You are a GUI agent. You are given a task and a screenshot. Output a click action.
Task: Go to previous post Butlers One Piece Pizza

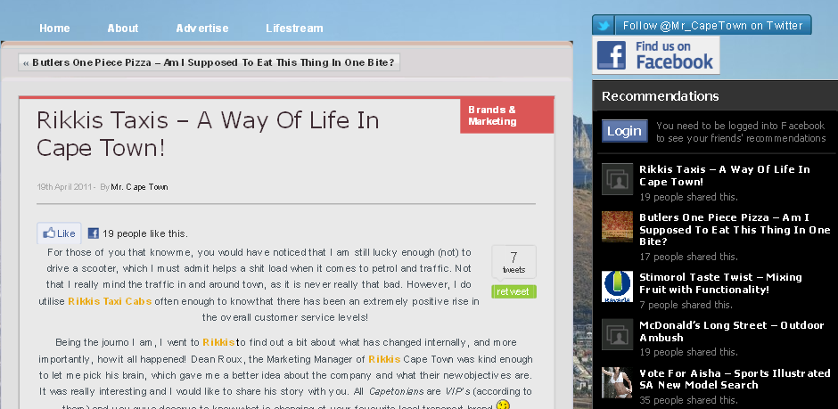coord(209,62)
